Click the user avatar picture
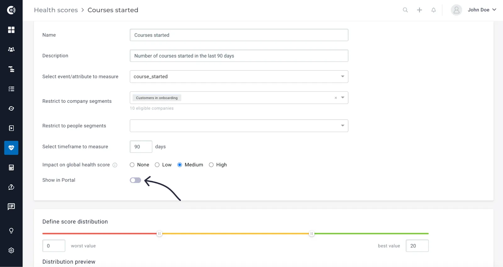The height and width of the screenshot is (267, 503). (456, 10)
